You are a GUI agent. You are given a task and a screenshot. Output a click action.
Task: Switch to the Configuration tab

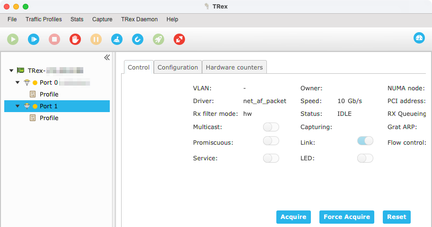tap(178, 67)
